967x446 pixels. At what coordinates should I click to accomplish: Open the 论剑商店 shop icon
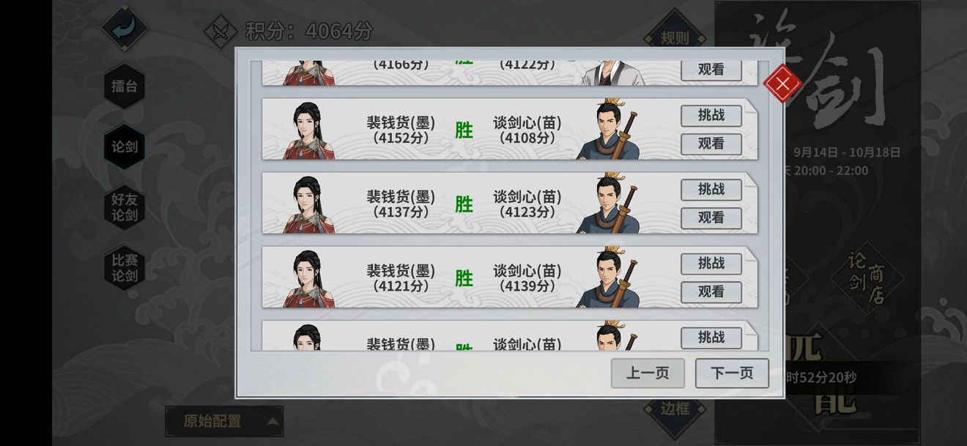tap(867, 278)
